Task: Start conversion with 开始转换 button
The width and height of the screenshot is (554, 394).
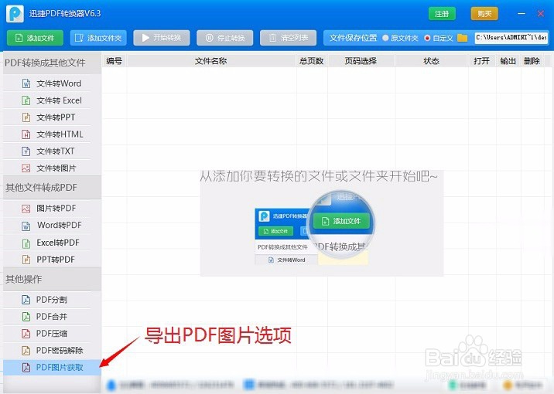Action: tap(162, 38)
